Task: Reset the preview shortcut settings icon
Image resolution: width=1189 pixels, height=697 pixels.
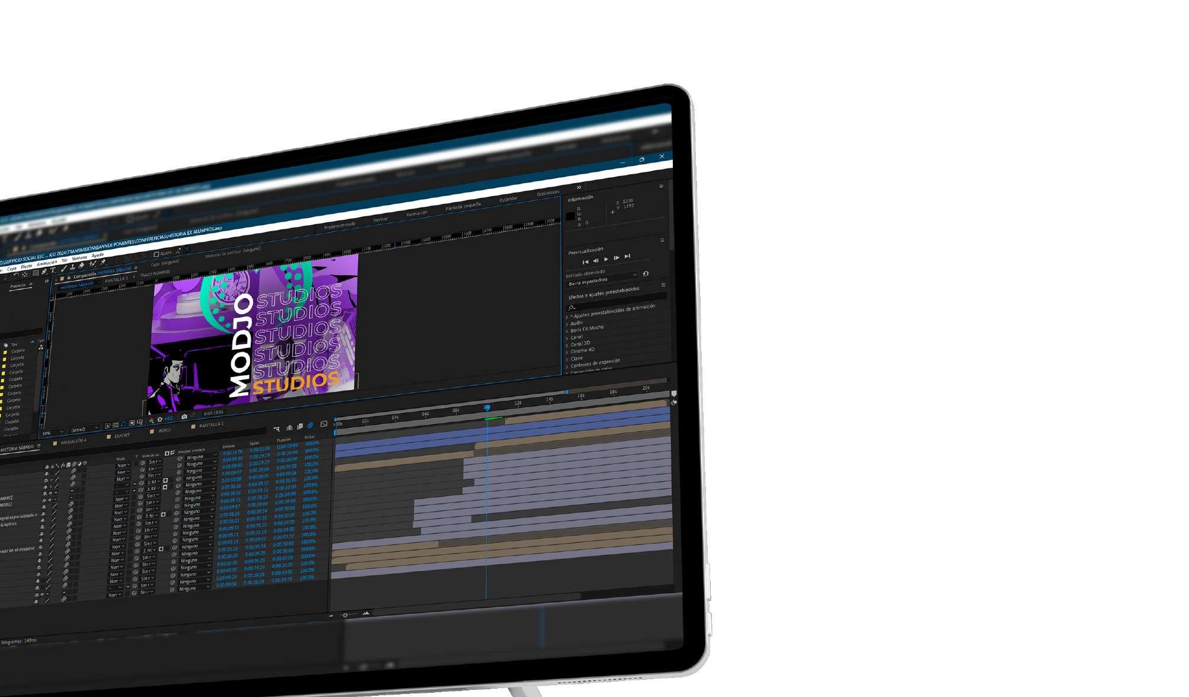Action: coord(645,273)
